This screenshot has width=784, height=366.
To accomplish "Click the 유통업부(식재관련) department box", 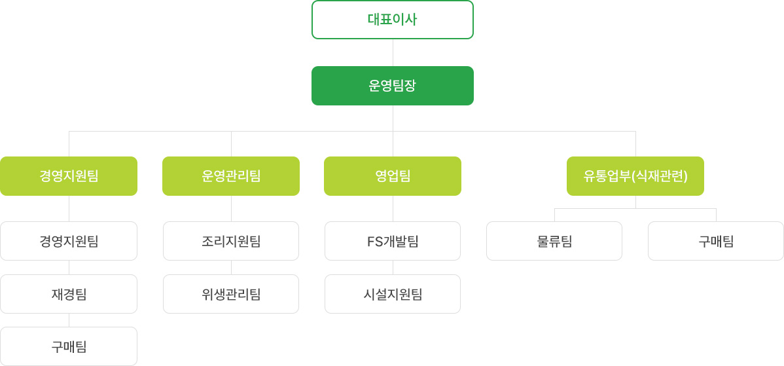I will click(635, 176).
